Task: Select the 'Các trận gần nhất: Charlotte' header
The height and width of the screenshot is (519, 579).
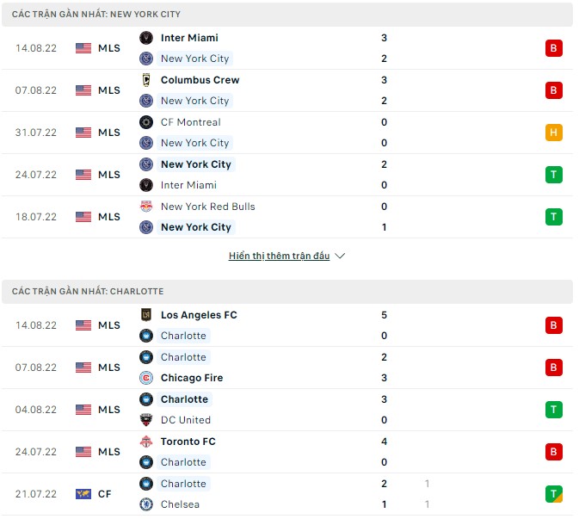Action: [88, 292]
